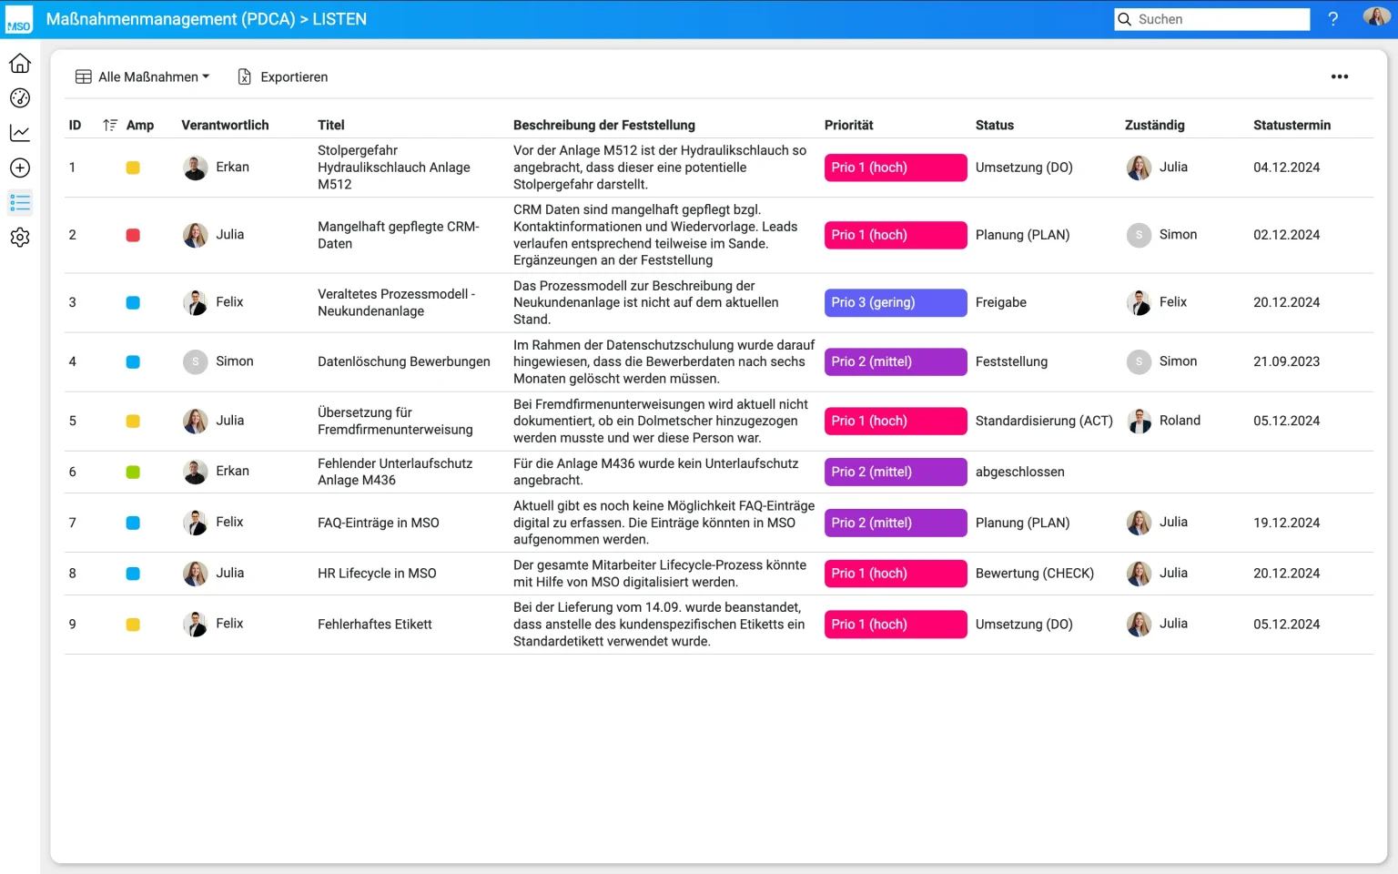Sort by the ID column header
This screenshot has height=874, width=1398.
(75, 125)
